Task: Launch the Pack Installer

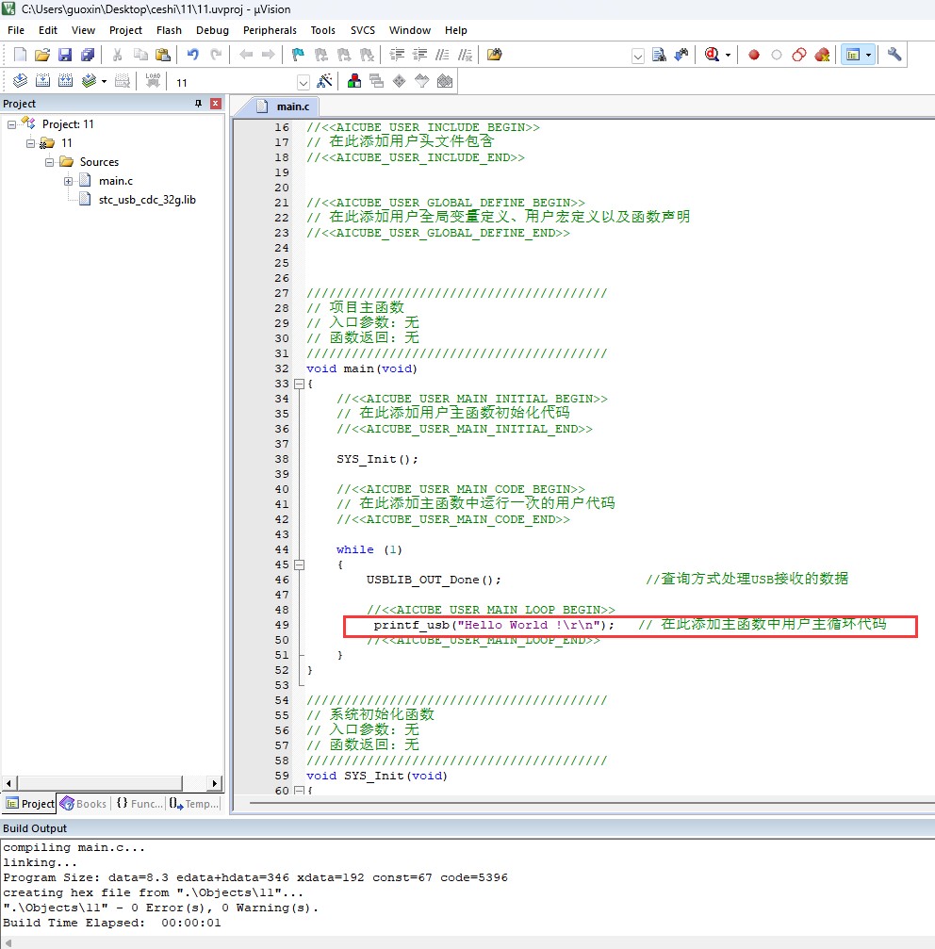Action: tap(445, 81)
